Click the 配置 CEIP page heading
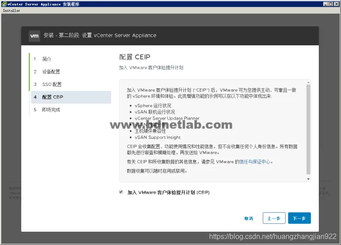This screenshot has height=245, width=341. [135, 57]
